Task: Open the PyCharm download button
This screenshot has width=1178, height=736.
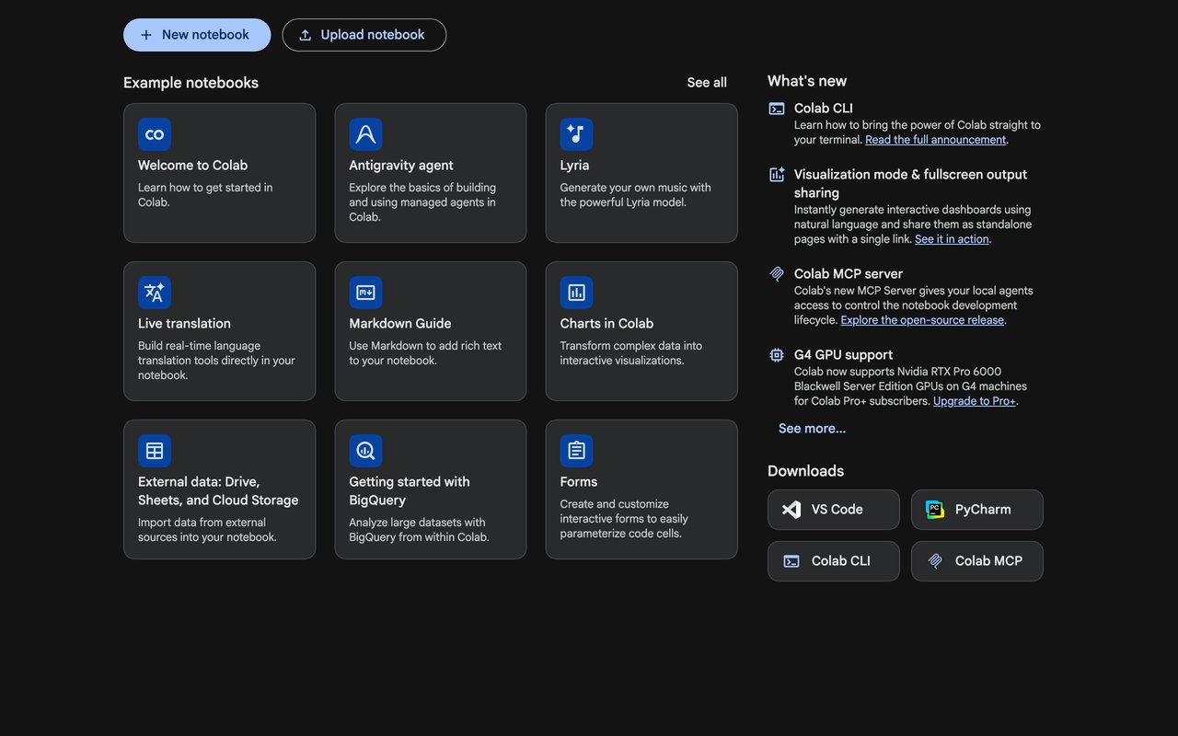Action: (x=977, y=510)
